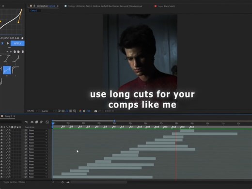
Task: Click the show channel color icon
Action: click(x=80, y=111)
